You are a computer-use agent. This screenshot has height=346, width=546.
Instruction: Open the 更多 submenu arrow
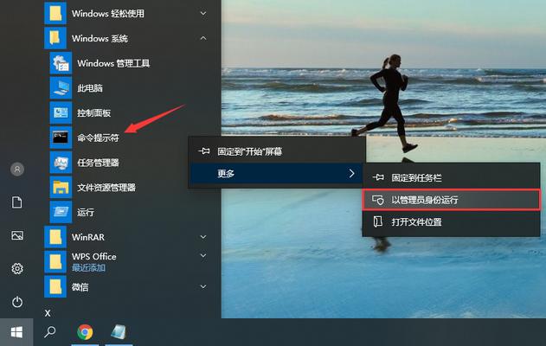point(351,173)
